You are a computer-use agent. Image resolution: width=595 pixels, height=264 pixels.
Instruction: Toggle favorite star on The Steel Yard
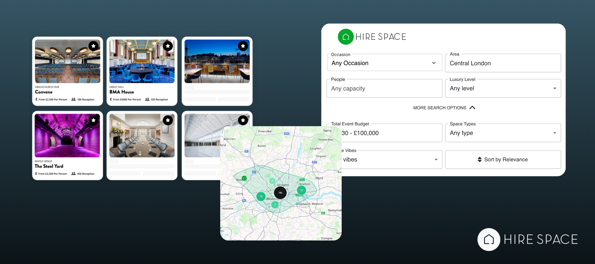(93, 120)
